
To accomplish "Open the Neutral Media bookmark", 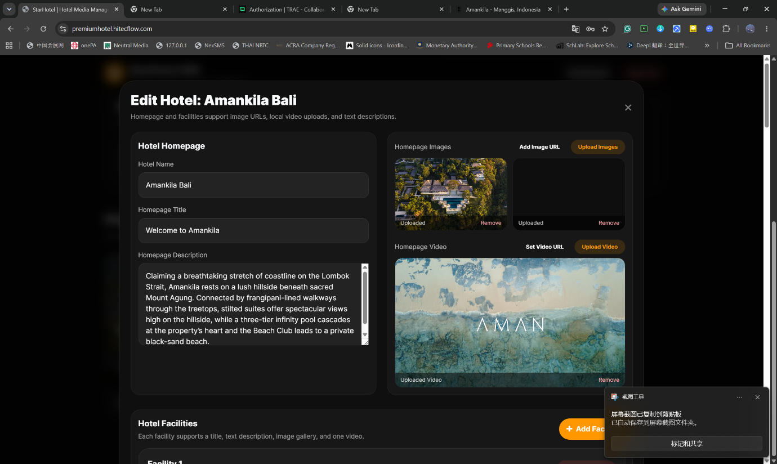I will click(x=126, y=46).
